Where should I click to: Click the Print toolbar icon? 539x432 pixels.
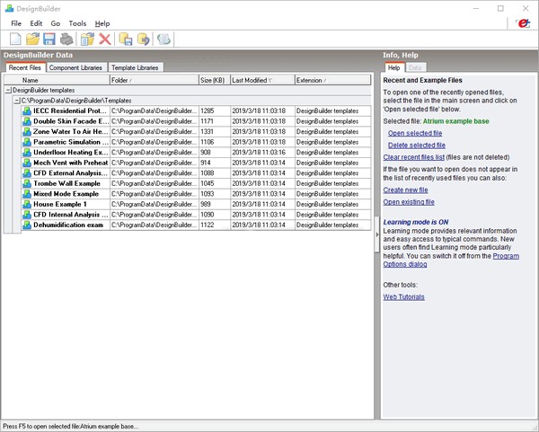coord(66,39)
